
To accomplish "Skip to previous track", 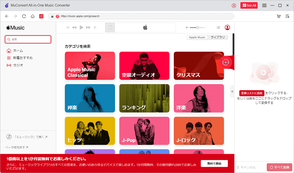I will (74, 28).
